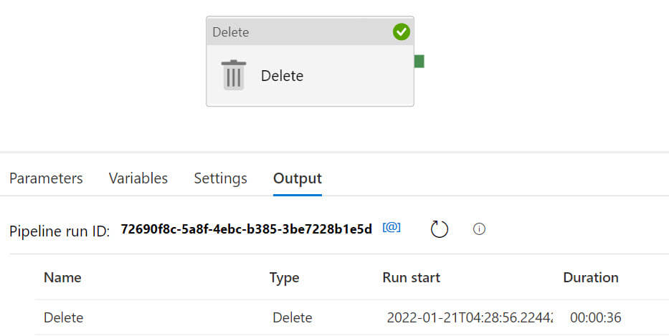Open the Parameters tab

(x=46, y=178)
